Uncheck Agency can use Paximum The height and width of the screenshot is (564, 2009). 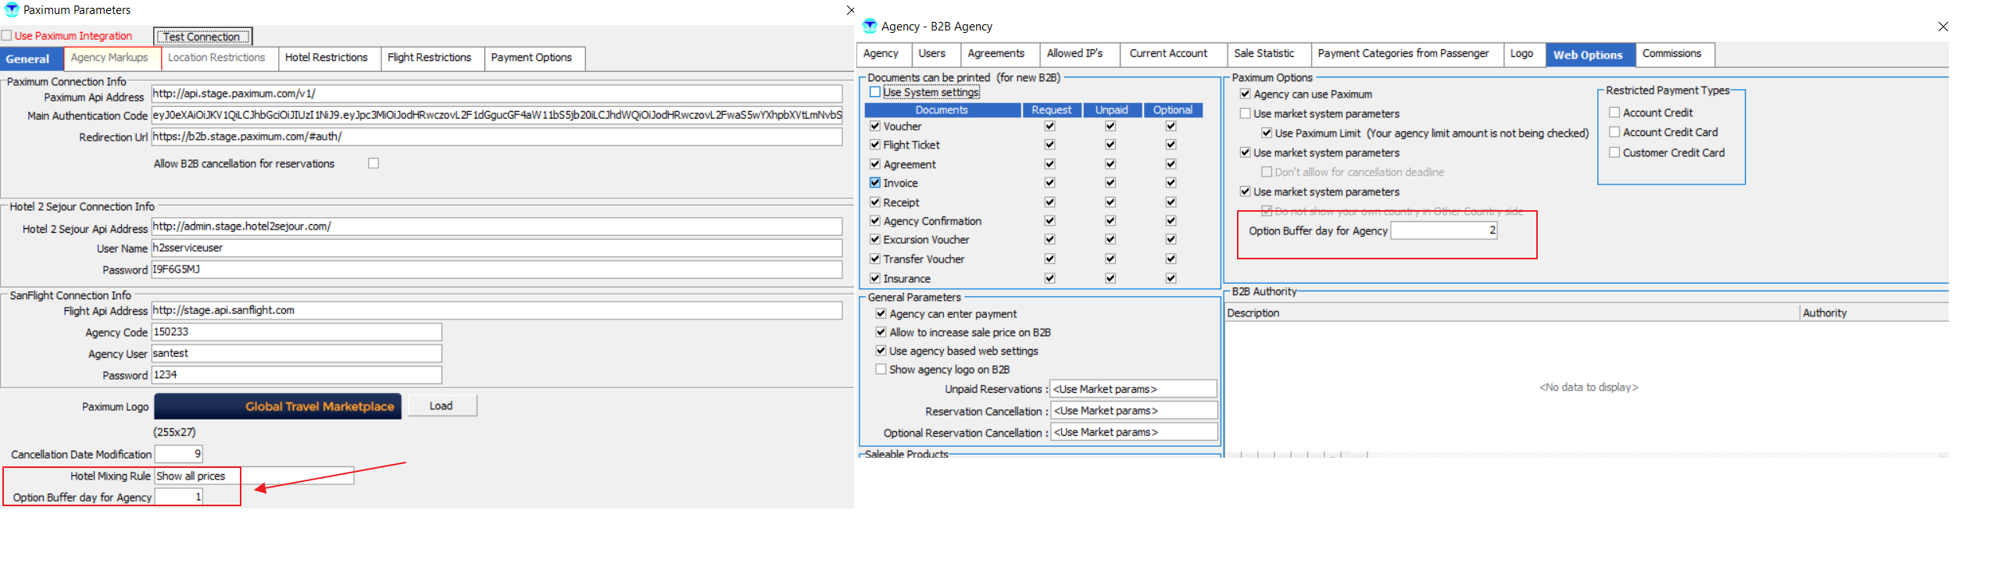point(1245,95)
